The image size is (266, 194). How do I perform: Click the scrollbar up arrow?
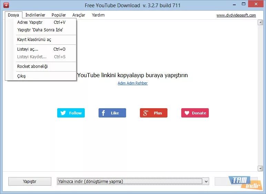click(x=260, y=22)
